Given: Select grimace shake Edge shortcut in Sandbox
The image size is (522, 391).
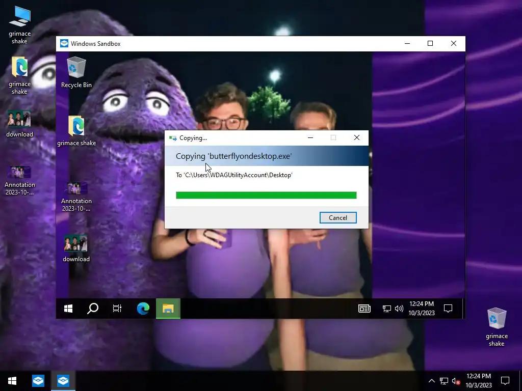Looking at the screenshot, I should coord(76,131).
